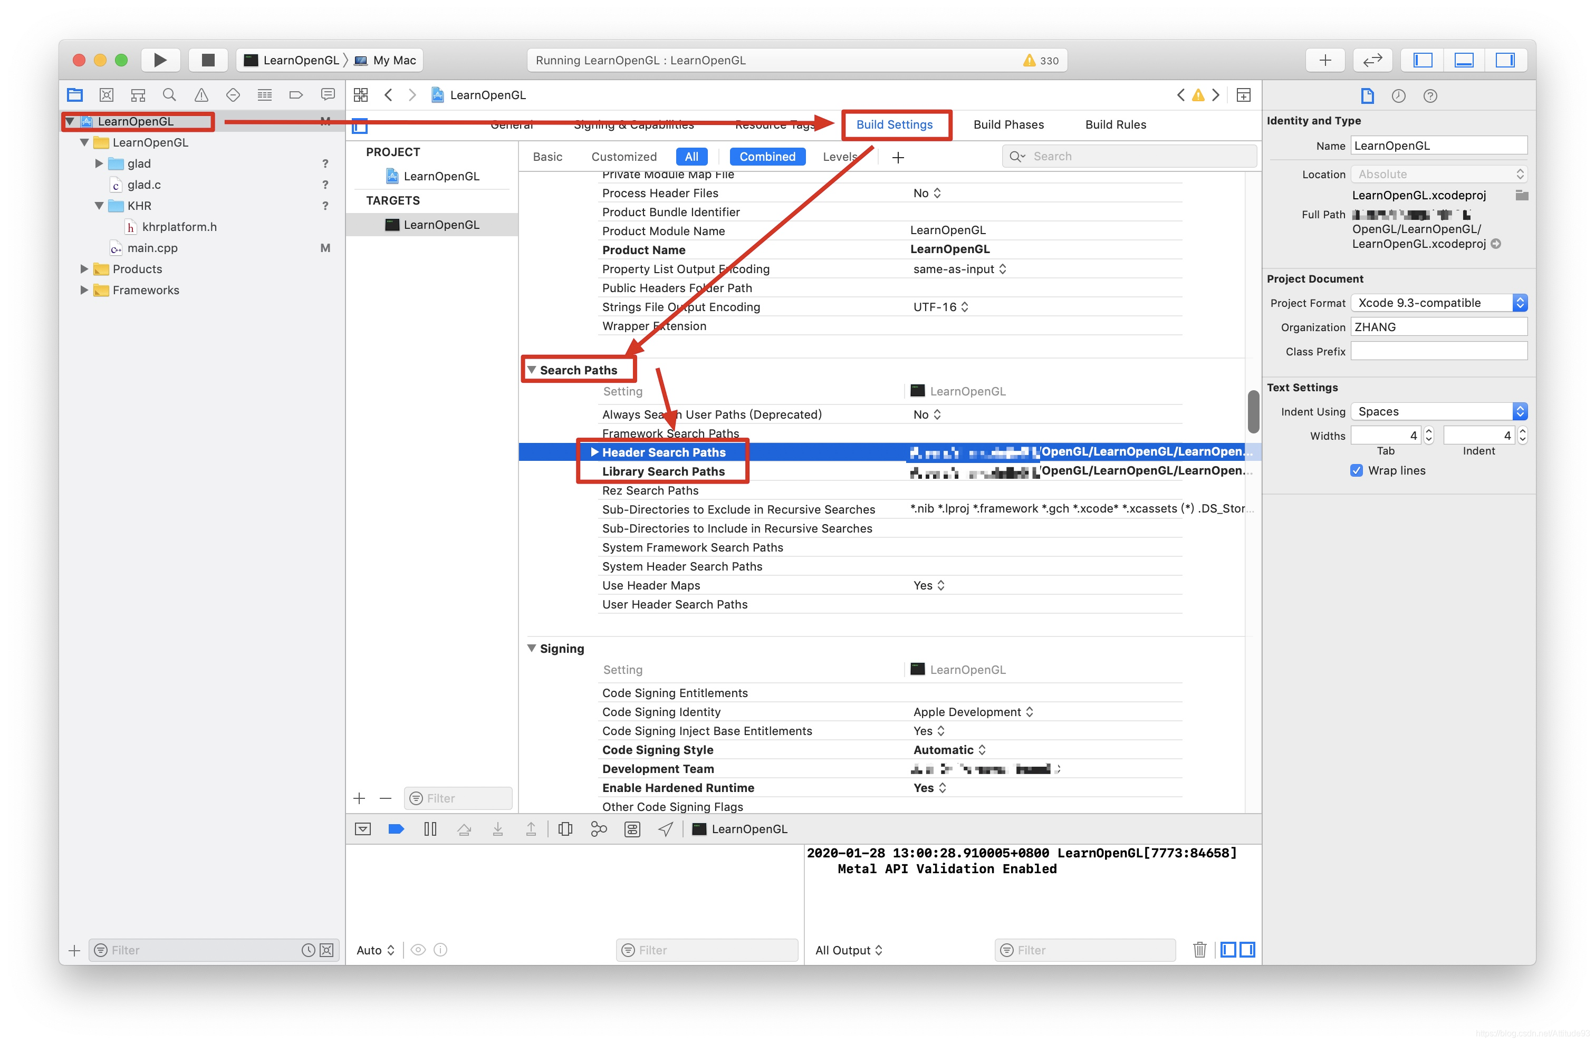Image resolution: width=1595 pixels, height=1043 pixels.
Task: Expand Header Search Paths disclosure triangle
Action: point(594,452)
